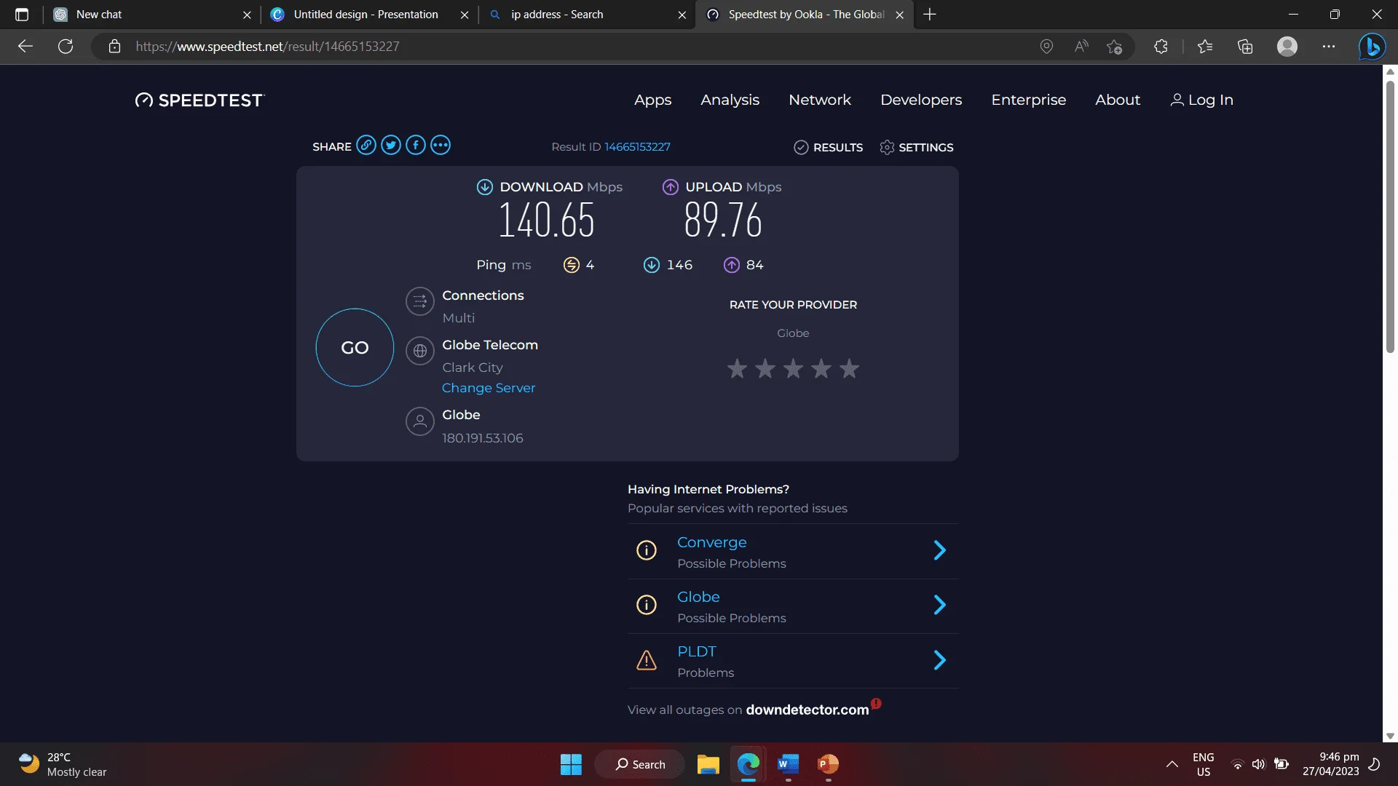Click the PLDT warning triangle icon
Screen dimensions: 1398x786
click(647, 660)
